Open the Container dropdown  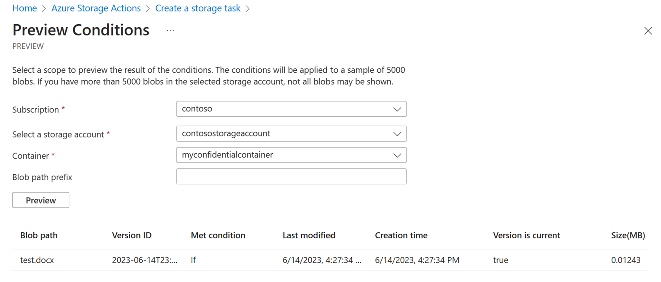pos(291,155)
